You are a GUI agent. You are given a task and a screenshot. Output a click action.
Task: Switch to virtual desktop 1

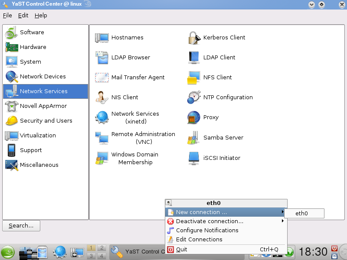(91, 247)
